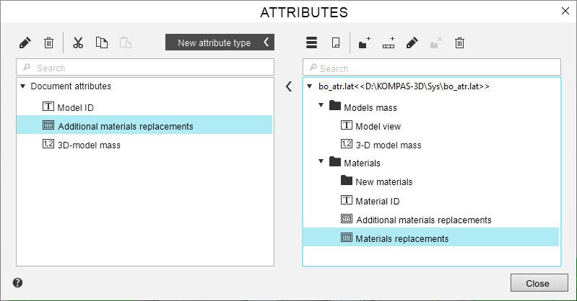Click the right panel edit pencil icon
577x301 pixels.
pos(412,43)
